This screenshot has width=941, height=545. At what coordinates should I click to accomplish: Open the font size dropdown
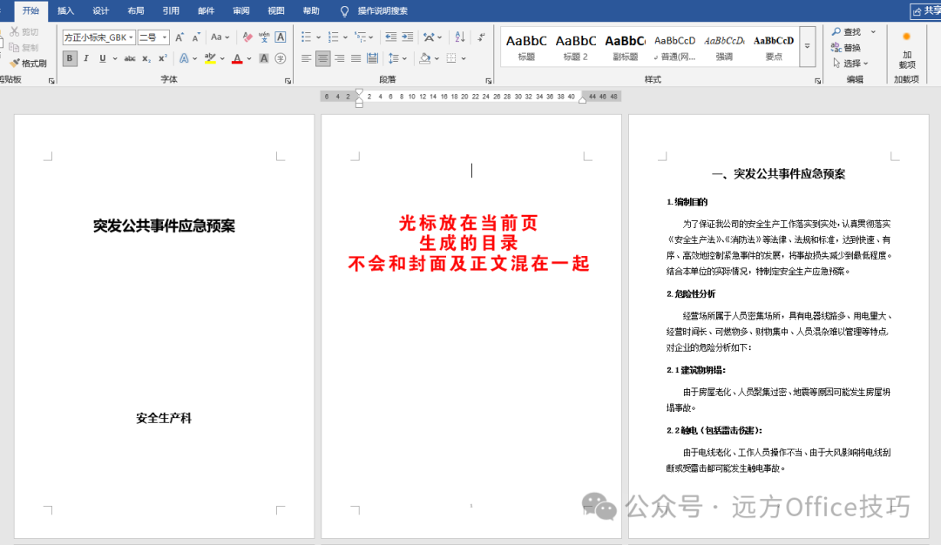[x=153, y=37]
